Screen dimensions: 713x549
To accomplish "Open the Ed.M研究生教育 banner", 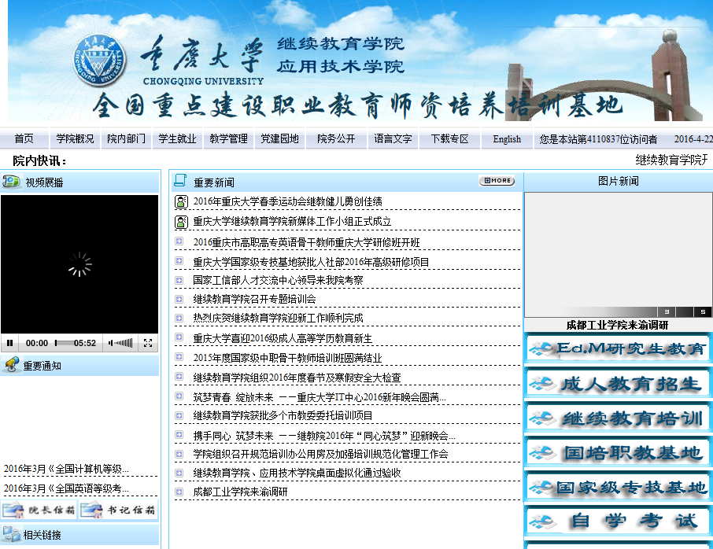I will click(619, 349).
